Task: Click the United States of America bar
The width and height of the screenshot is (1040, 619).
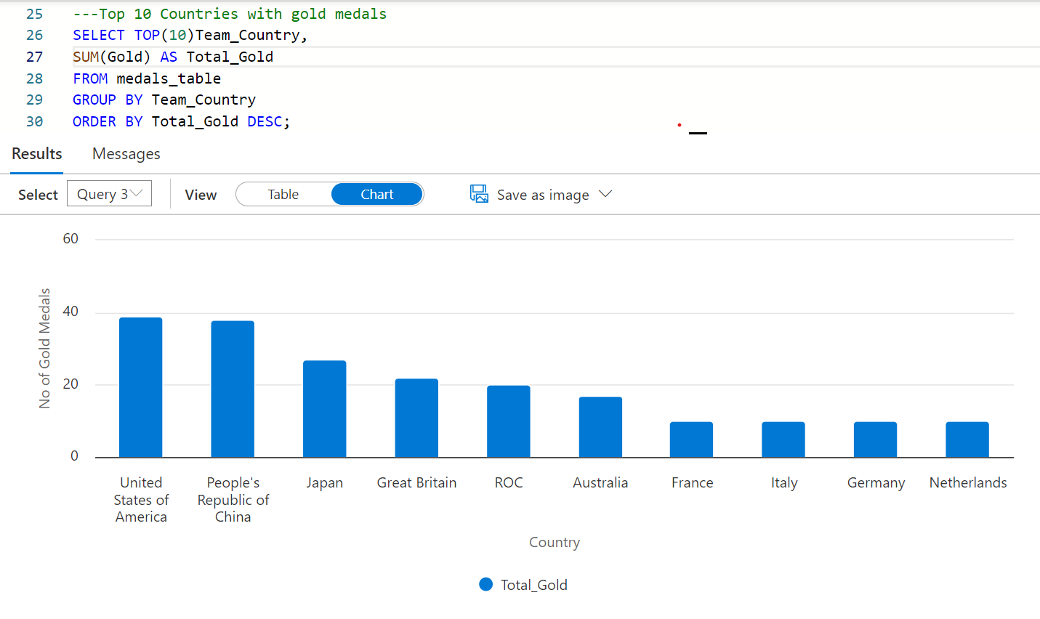Action: (141, 387)
